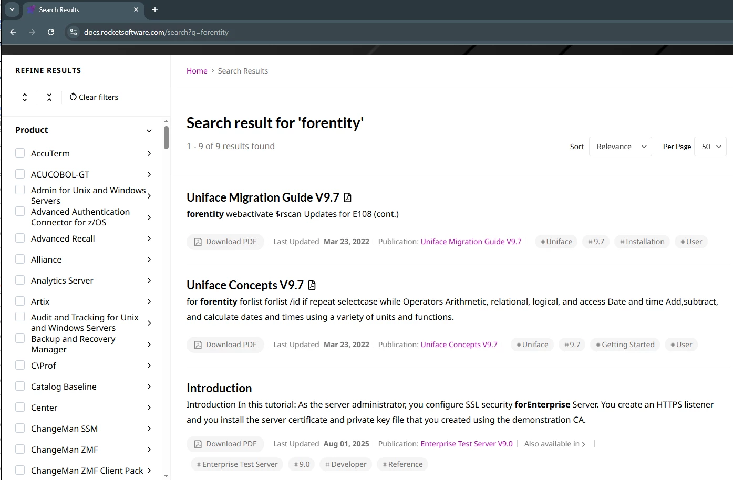733x480 pixels.
Task: Open the Sort Relevance dropdown
Action: [x=621, y=147]
